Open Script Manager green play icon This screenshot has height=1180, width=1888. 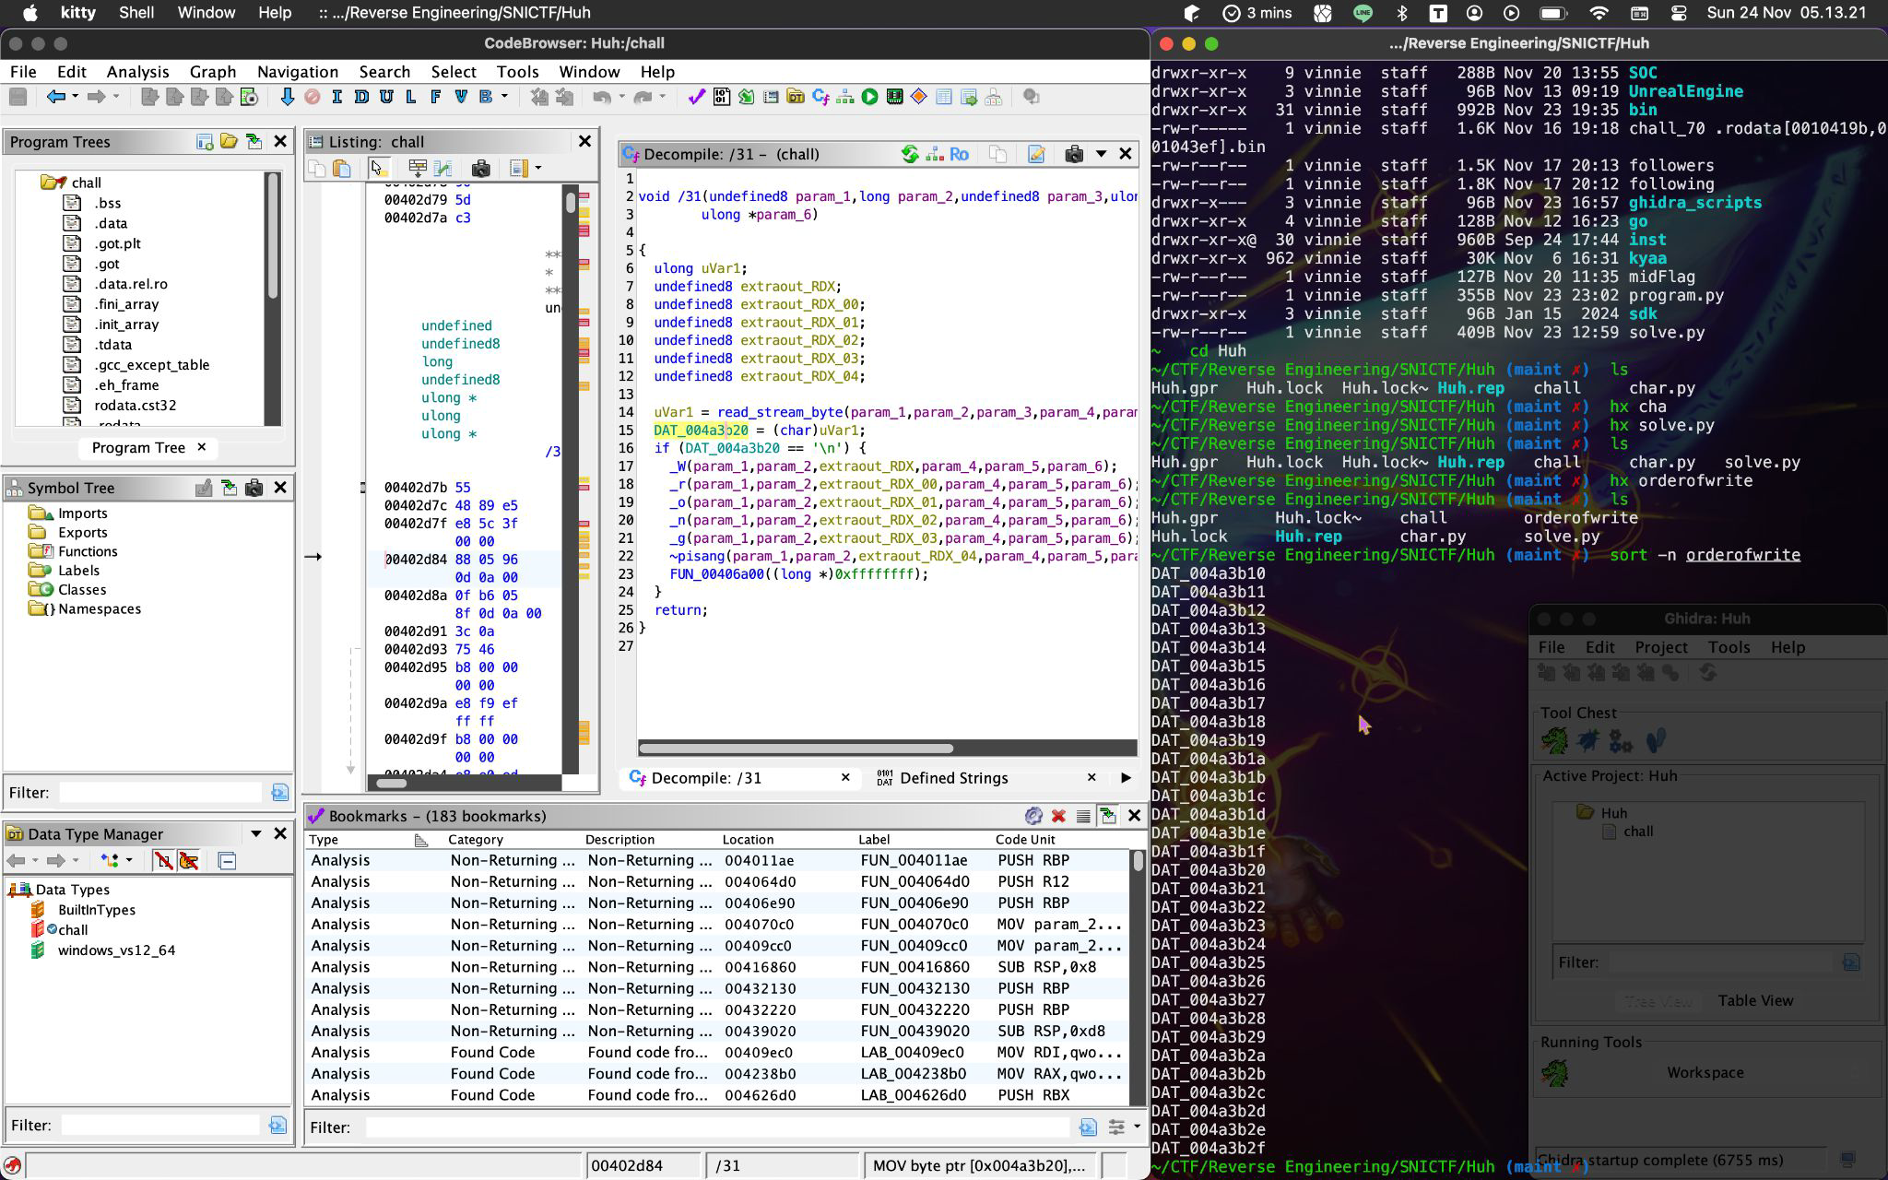pyautogui.click(x=869, y=97)
